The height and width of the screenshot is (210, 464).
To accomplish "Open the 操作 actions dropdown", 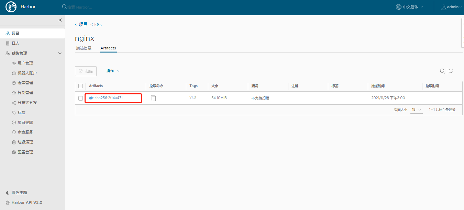I will [x=113, y=71].
